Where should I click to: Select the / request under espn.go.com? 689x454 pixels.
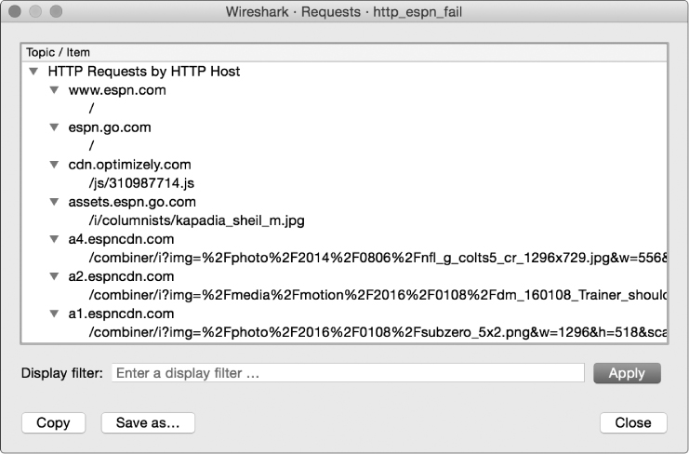point(344,146)
